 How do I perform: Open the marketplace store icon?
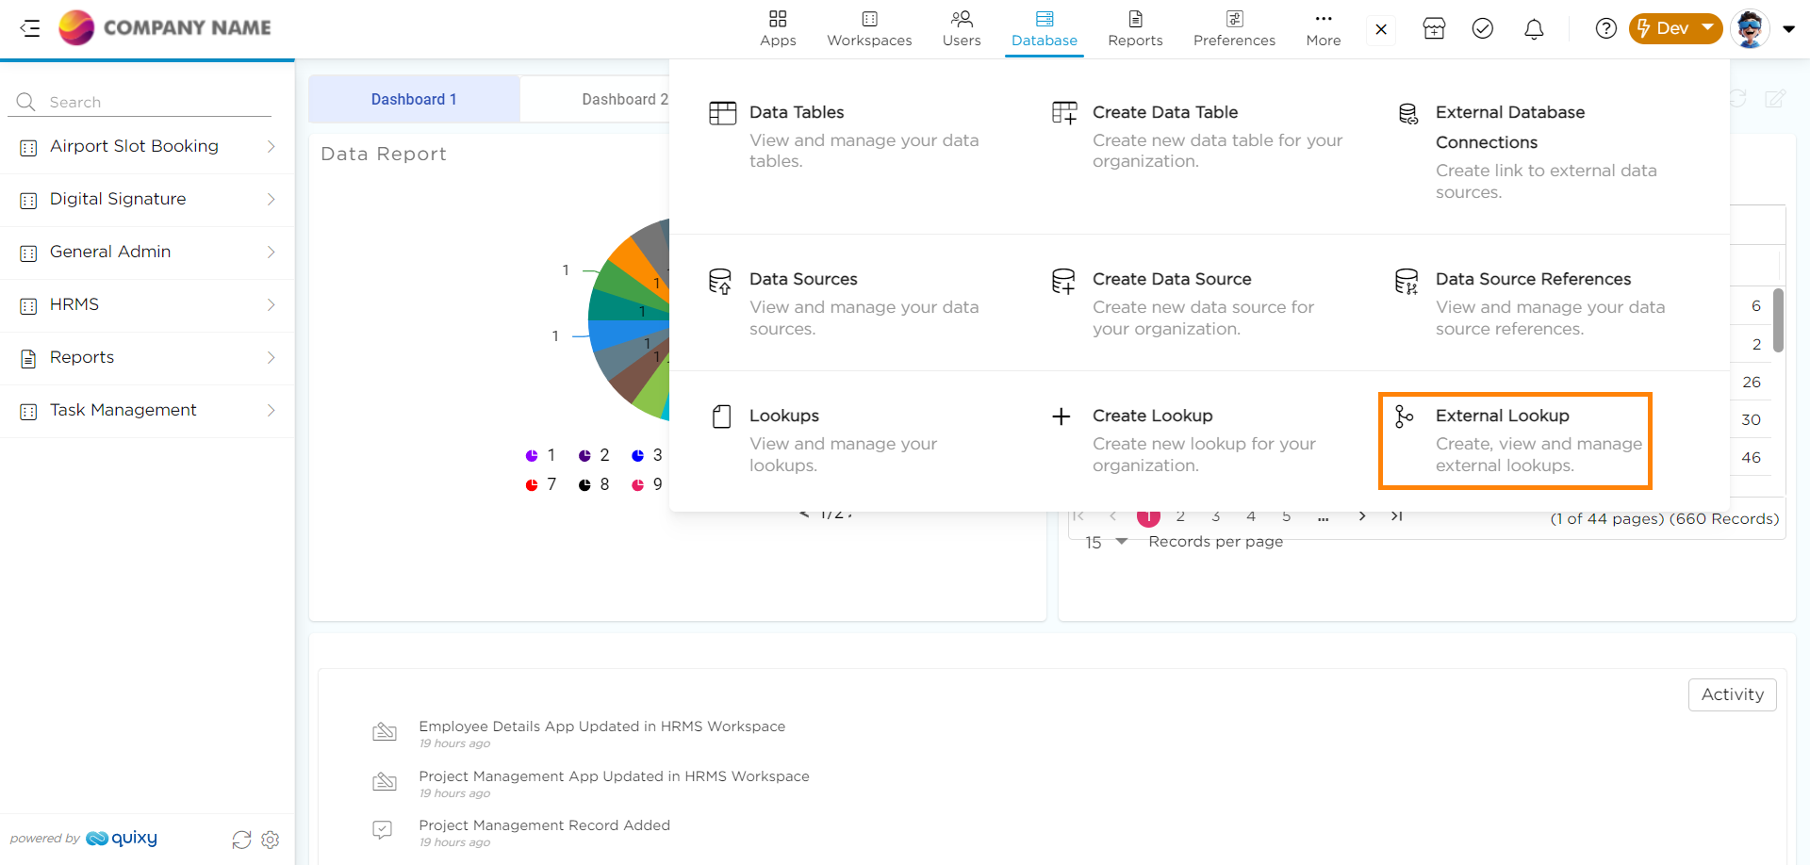(1434, 29)
